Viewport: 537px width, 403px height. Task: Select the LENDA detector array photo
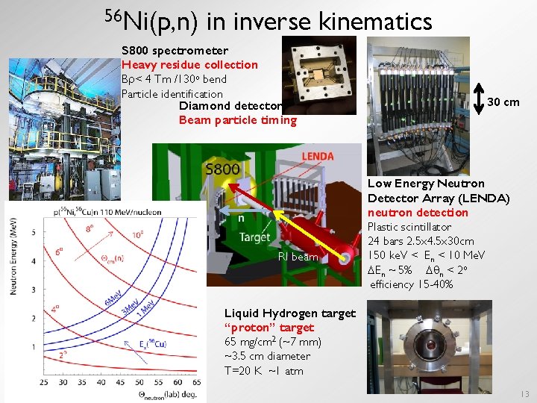(x=418, y=106)
